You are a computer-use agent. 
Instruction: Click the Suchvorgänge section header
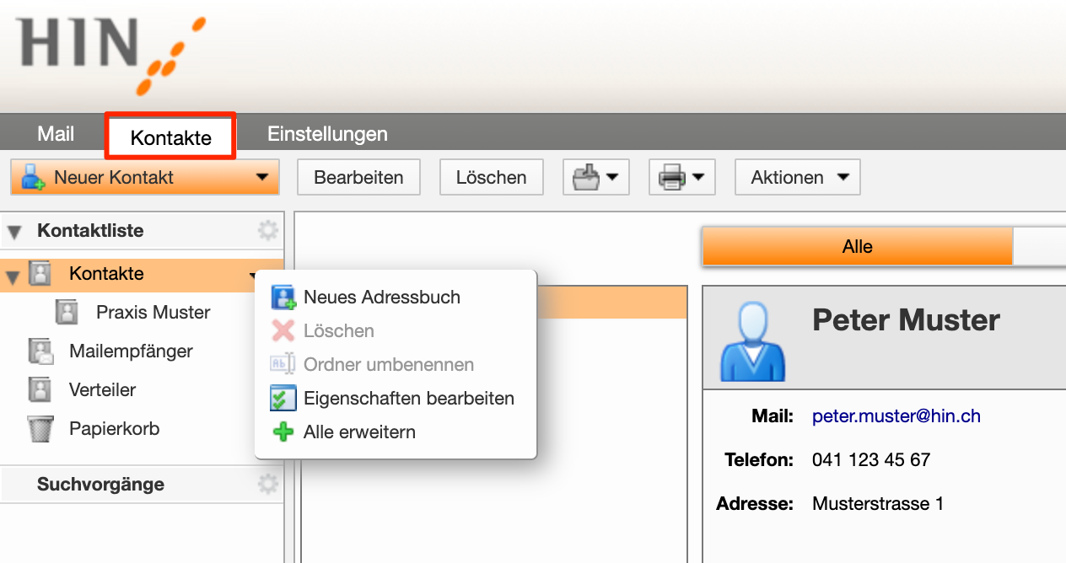coord(100,485)
